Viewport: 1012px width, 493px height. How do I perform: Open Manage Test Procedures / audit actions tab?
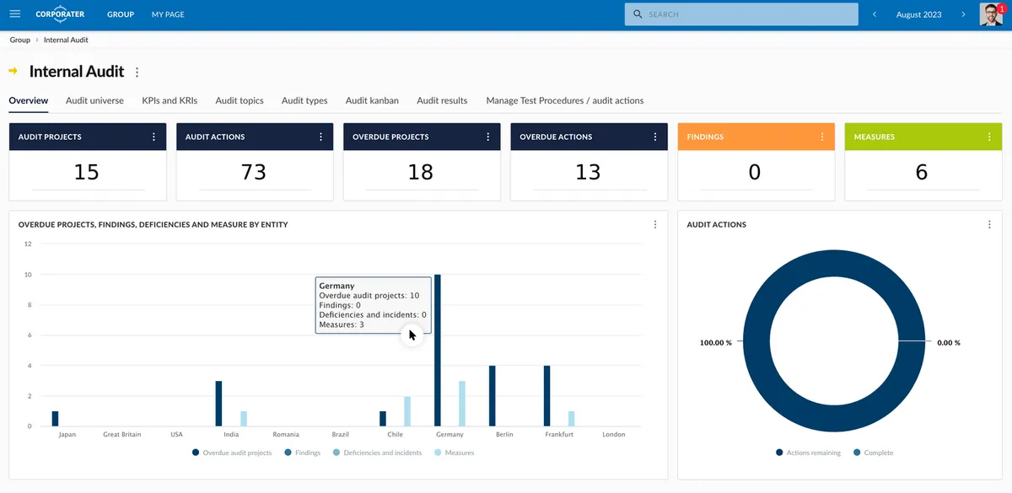click(x=565, y=100)
